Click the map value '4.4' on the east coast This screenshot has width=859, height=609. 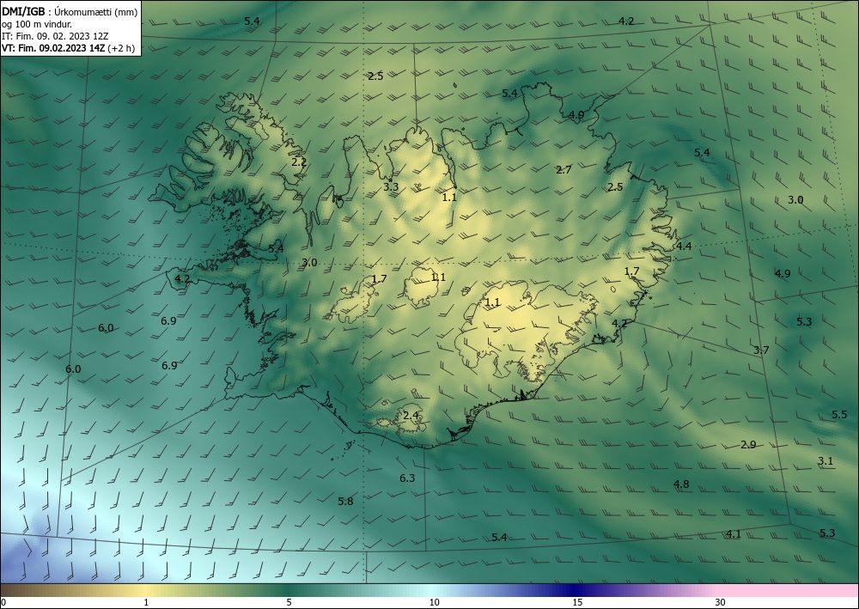(x=684, y=246)
